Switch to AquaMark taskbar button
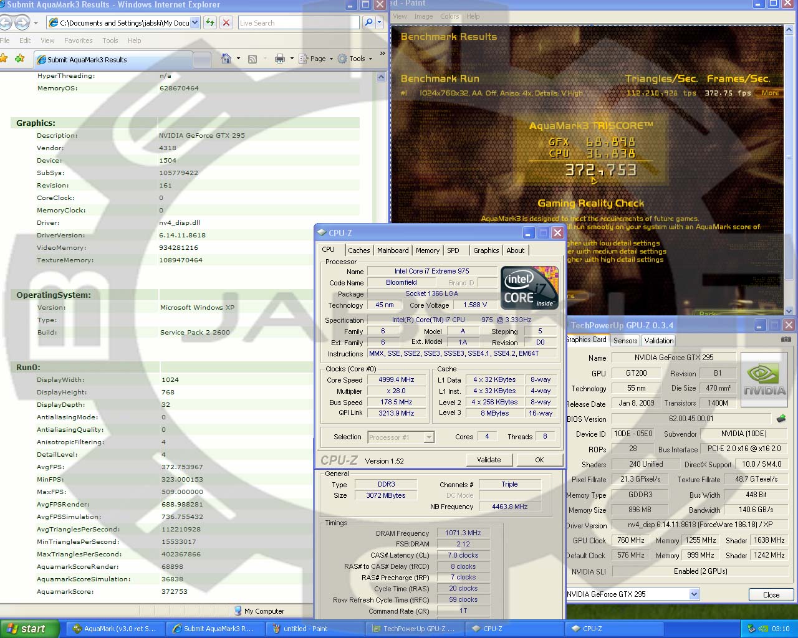The width and height of the screenshot is (798, 638). click(116, 629)
